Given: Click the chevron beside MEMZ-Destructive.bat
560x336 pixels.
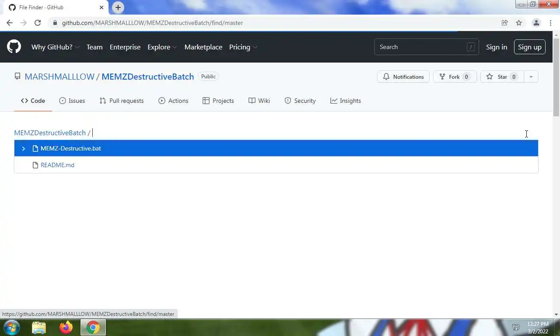Looking at the screenshot, I should click(23, 149).
